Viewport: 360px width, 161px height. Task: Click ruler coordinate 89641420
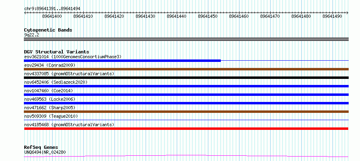click(x=114, y=17)
